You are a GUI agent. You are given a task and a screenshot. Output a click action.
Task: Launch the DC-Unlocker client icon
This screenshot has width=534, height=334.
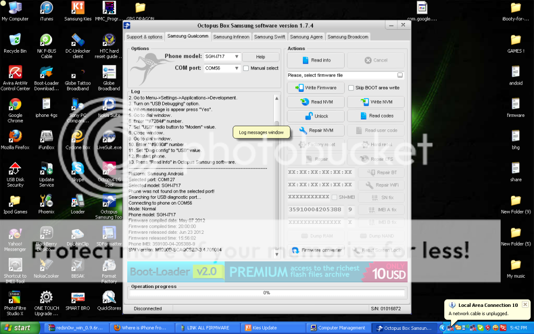[78, 46]
